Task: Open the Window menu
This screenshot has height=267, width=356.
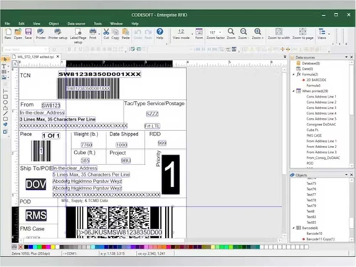Action: (116, 23)
